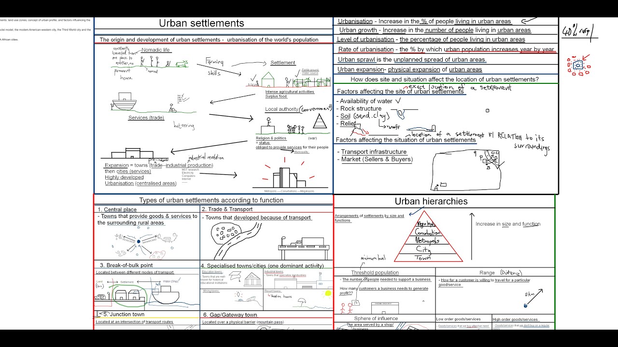Click the "Rate of urbanisation" definition line
The image size is (618, 347).
[x=446, y=49]
